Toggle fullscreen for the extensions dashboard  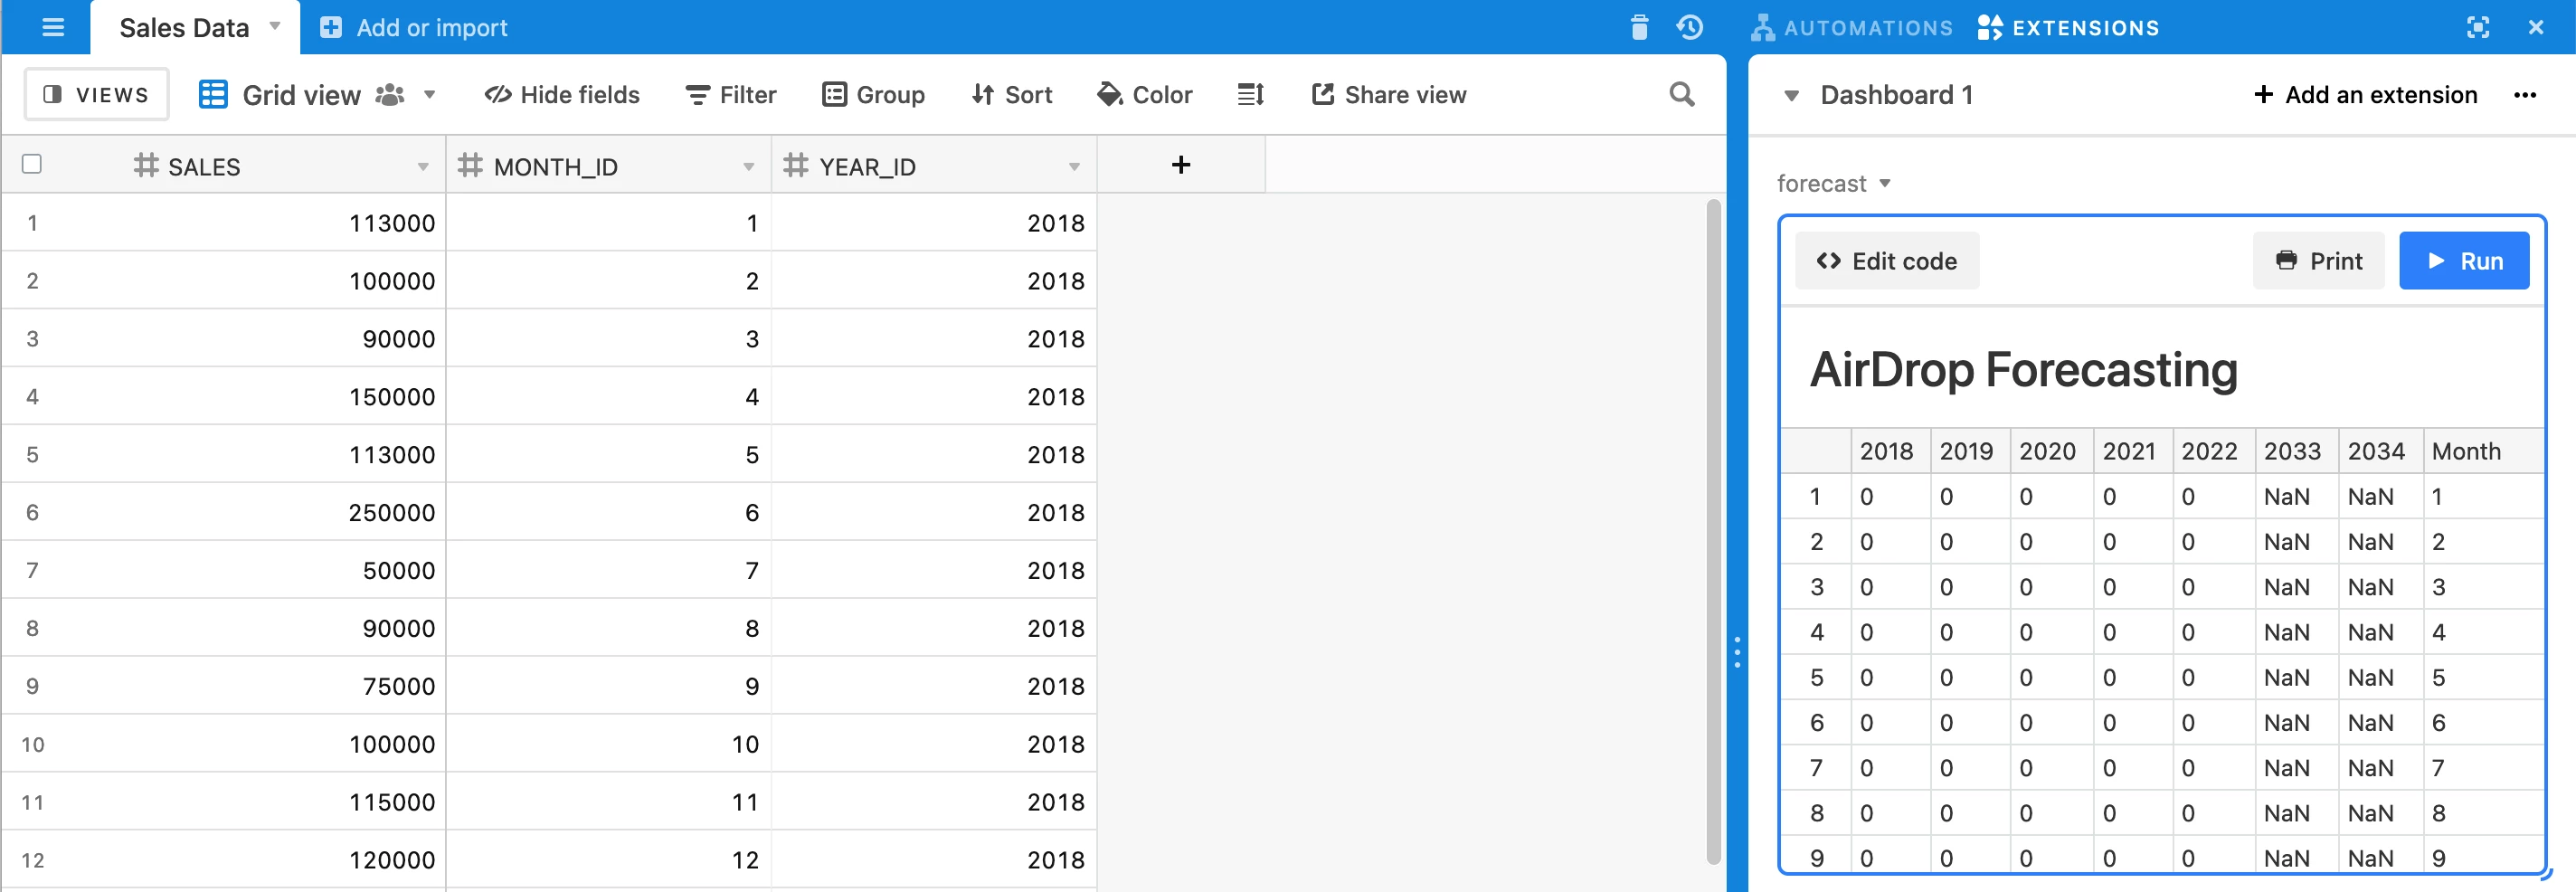[2477, 28]
